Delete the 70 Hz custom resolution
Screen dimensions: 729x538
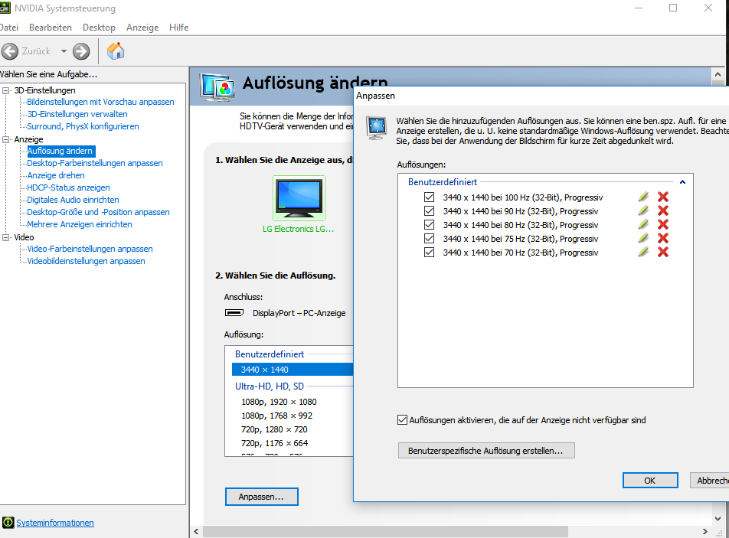click(x=663, y=253)
